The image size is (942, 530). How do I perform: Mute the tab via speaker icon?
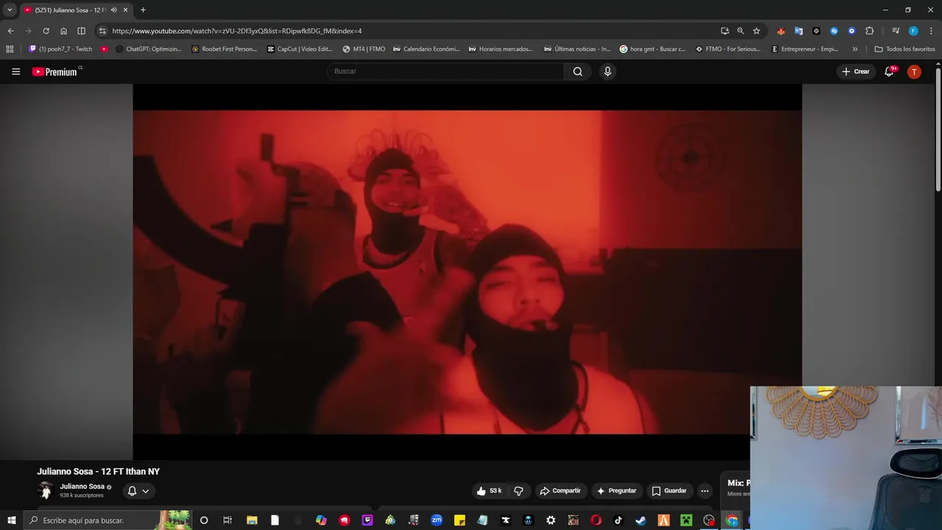114,10
